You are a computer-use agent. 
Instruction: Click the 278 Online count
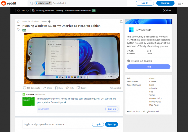[149, 52]
